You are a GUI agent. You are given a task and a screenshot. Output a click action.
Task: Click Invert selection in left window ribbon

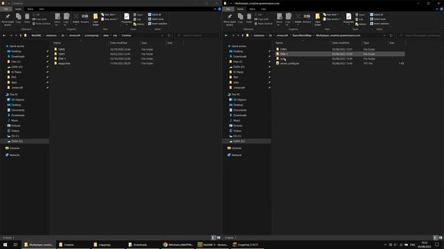click(x=157, y=24)
